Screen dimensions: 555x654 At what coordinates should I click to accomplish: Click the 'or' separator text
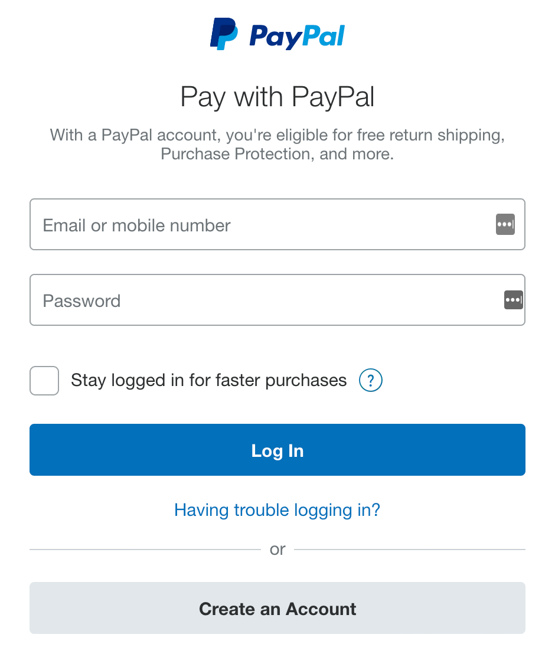tap(277, 550)
